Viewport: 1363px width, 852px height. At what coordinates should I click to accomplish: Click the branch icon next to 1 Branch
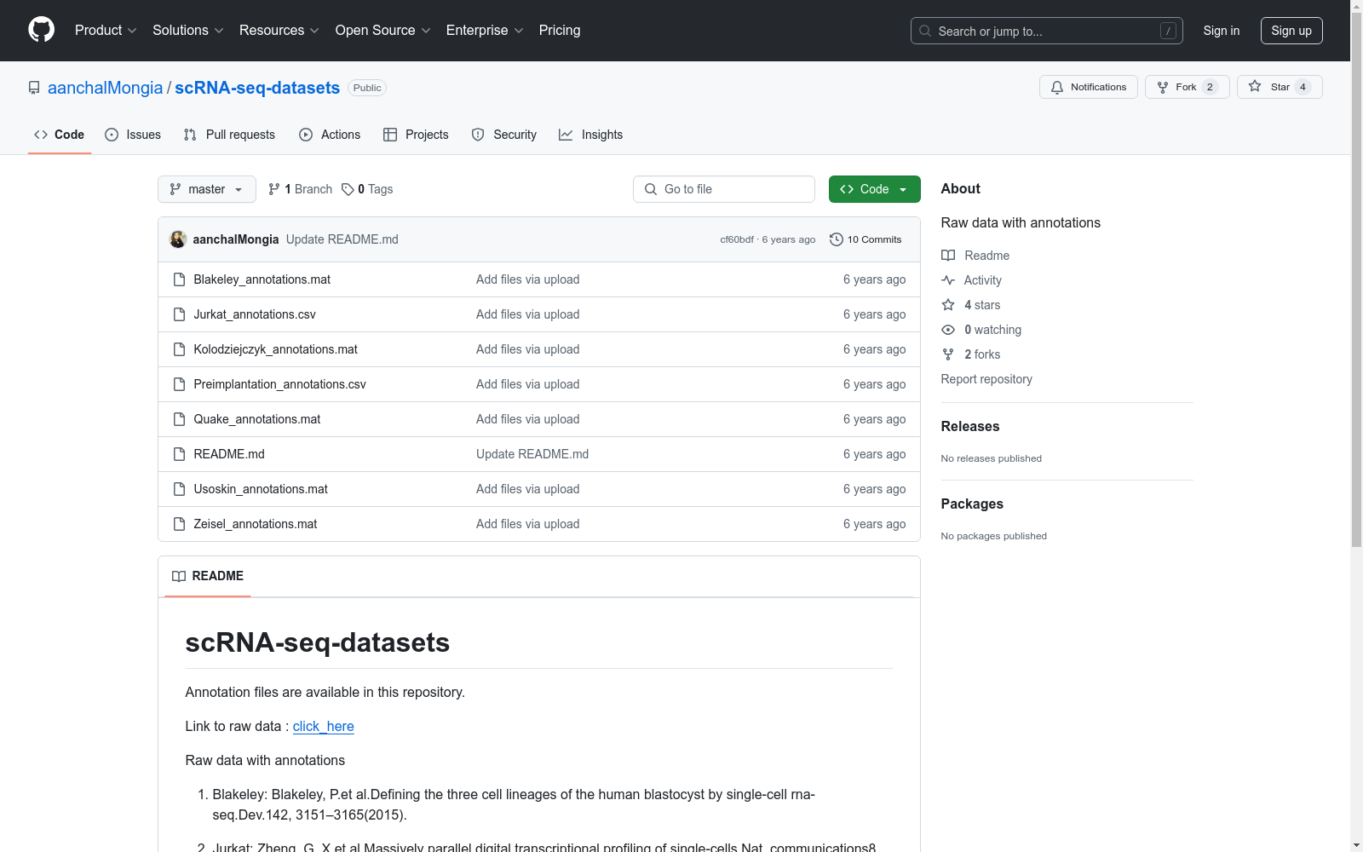pos(274,189)
